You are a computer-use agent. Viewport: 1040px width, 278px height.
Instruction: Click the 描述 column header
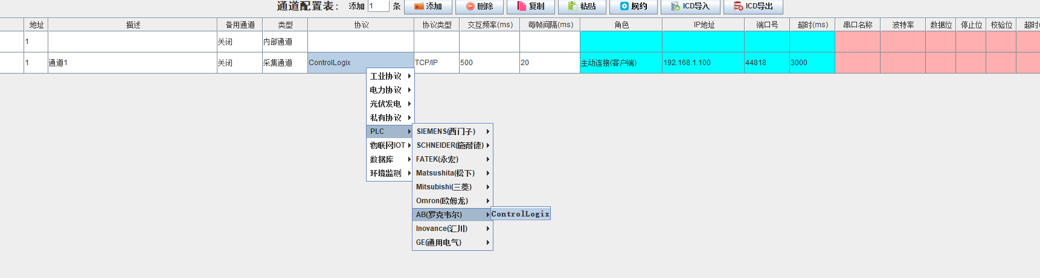[x=132, y=25]
